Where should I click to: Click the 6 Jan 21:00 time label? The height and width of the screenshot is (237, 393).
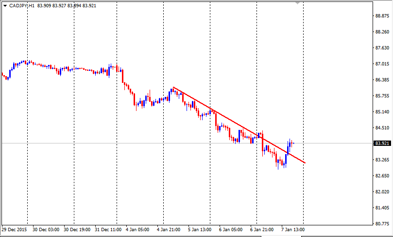click(262, 230)
